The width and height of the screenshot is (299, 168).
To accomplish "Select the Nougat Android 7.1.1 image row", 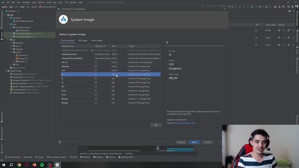I will tap(111, 98).
